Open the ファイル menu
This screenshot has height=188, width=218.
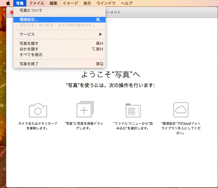click(x=37, y=3)
